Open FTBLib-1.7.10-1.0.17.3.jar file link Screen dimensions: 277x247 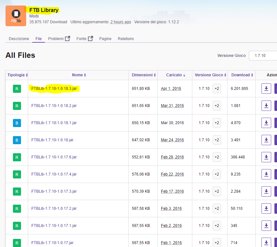[54, 191]
